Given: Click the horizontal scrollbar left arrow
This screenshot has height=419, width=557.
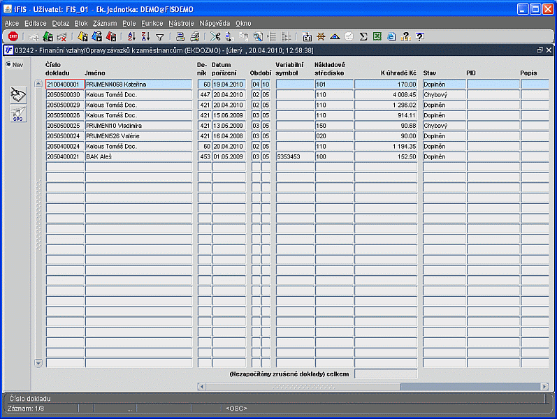Looking at the screenshot, I should click(201, 387).
